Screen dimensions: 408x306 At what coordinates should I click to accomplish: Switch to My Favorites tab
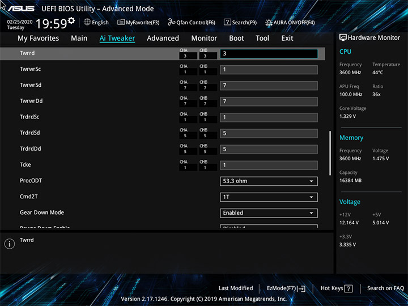(39, 39)
